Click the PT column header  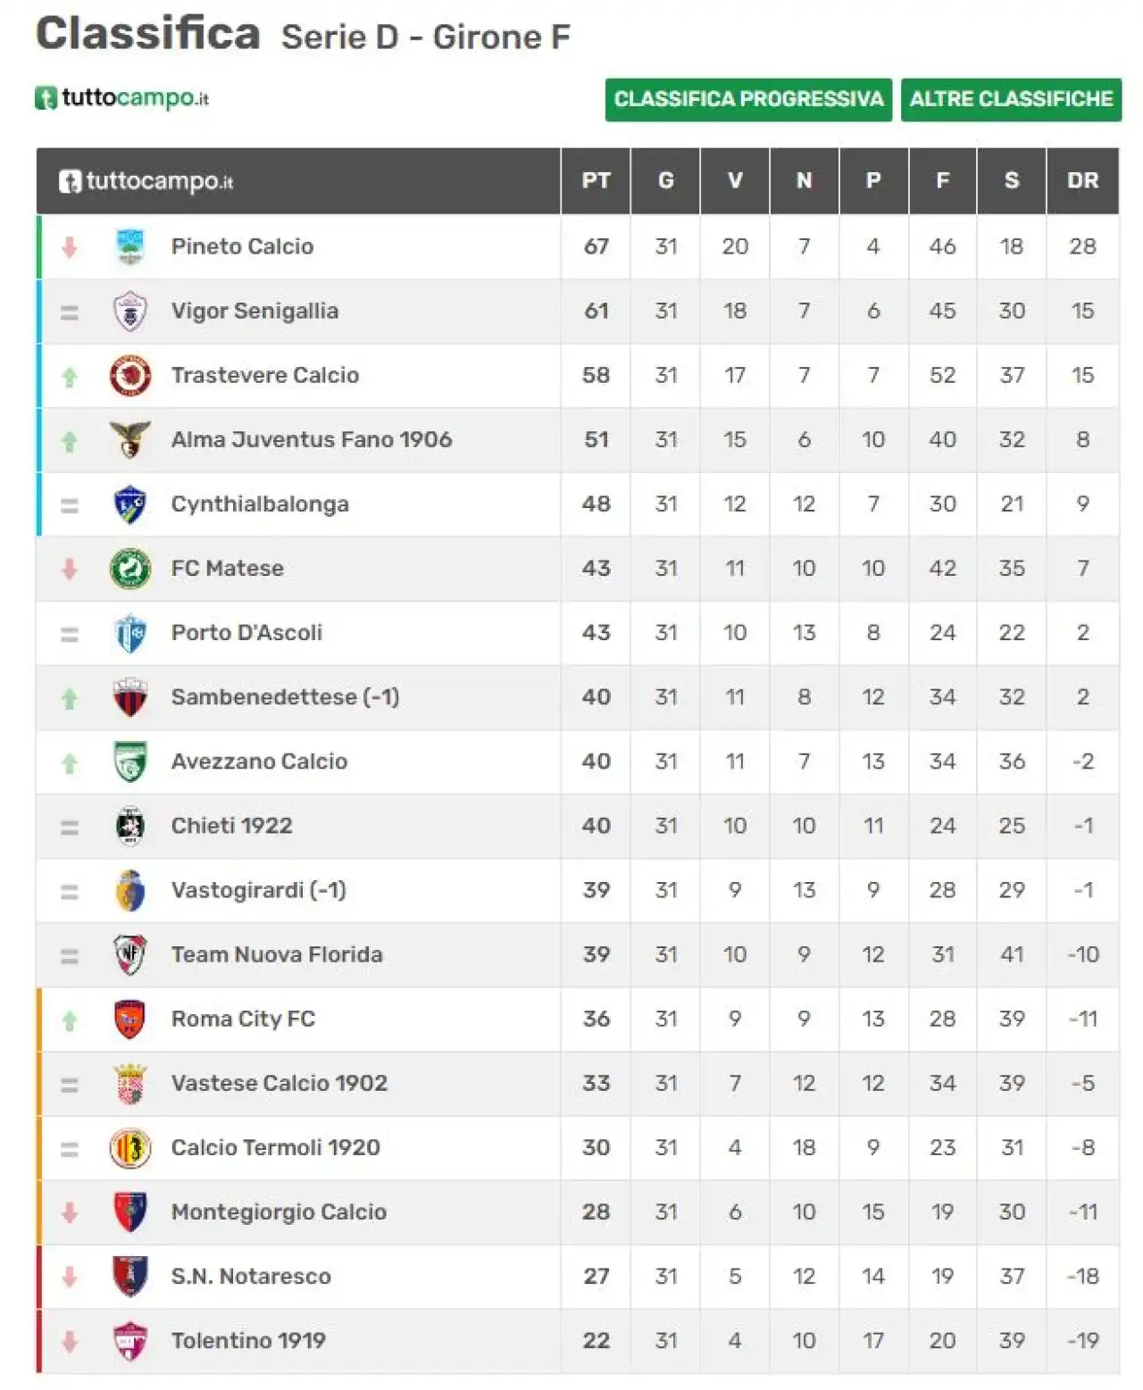[597, 181]
